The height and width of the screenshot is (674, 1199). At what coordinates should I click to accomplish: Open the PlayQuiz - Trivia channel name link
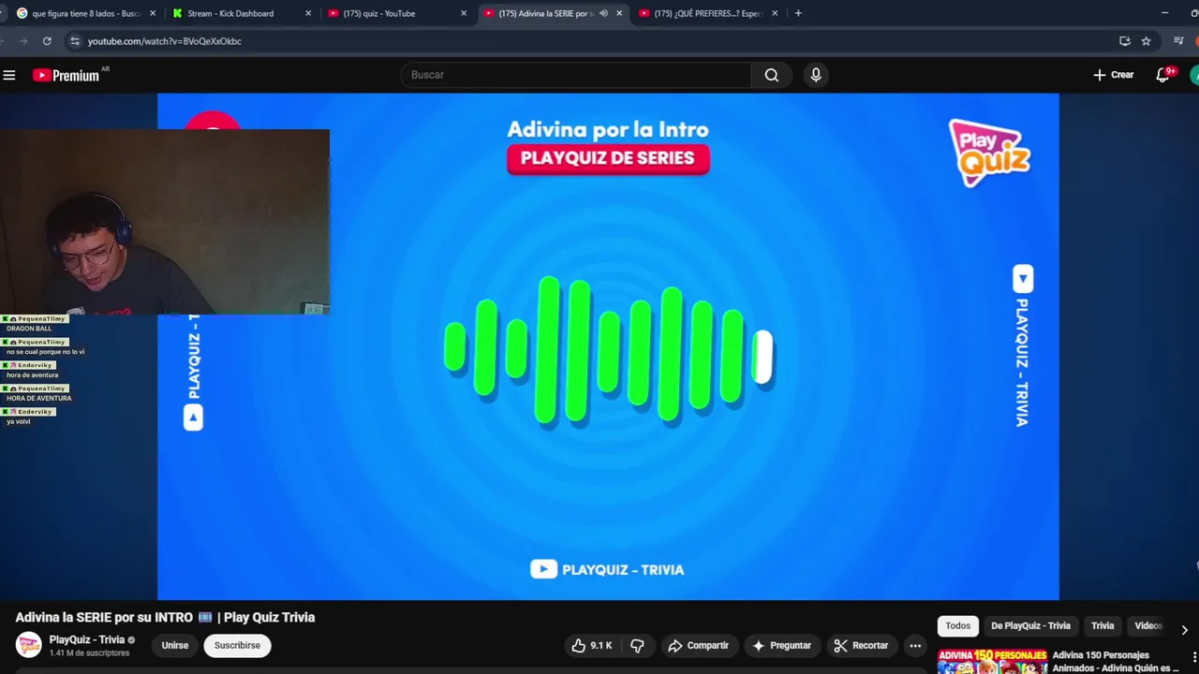click(x=86, y=639)
